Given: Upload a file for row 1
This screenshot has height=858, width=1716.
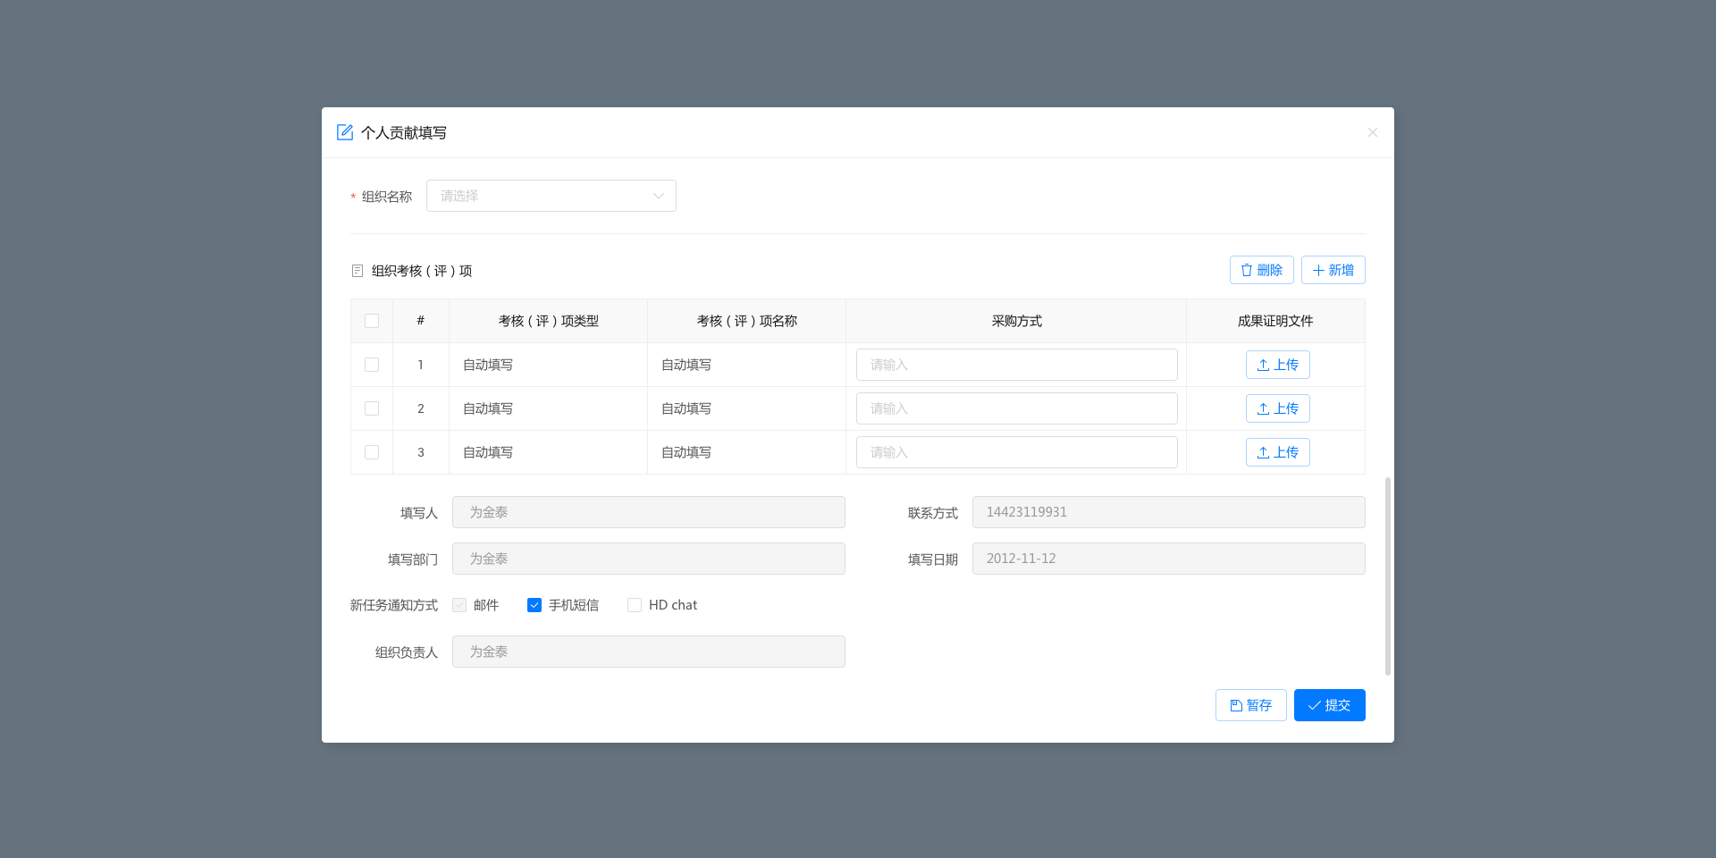Looking at the screenshot, I should [x=1278, y=365].
